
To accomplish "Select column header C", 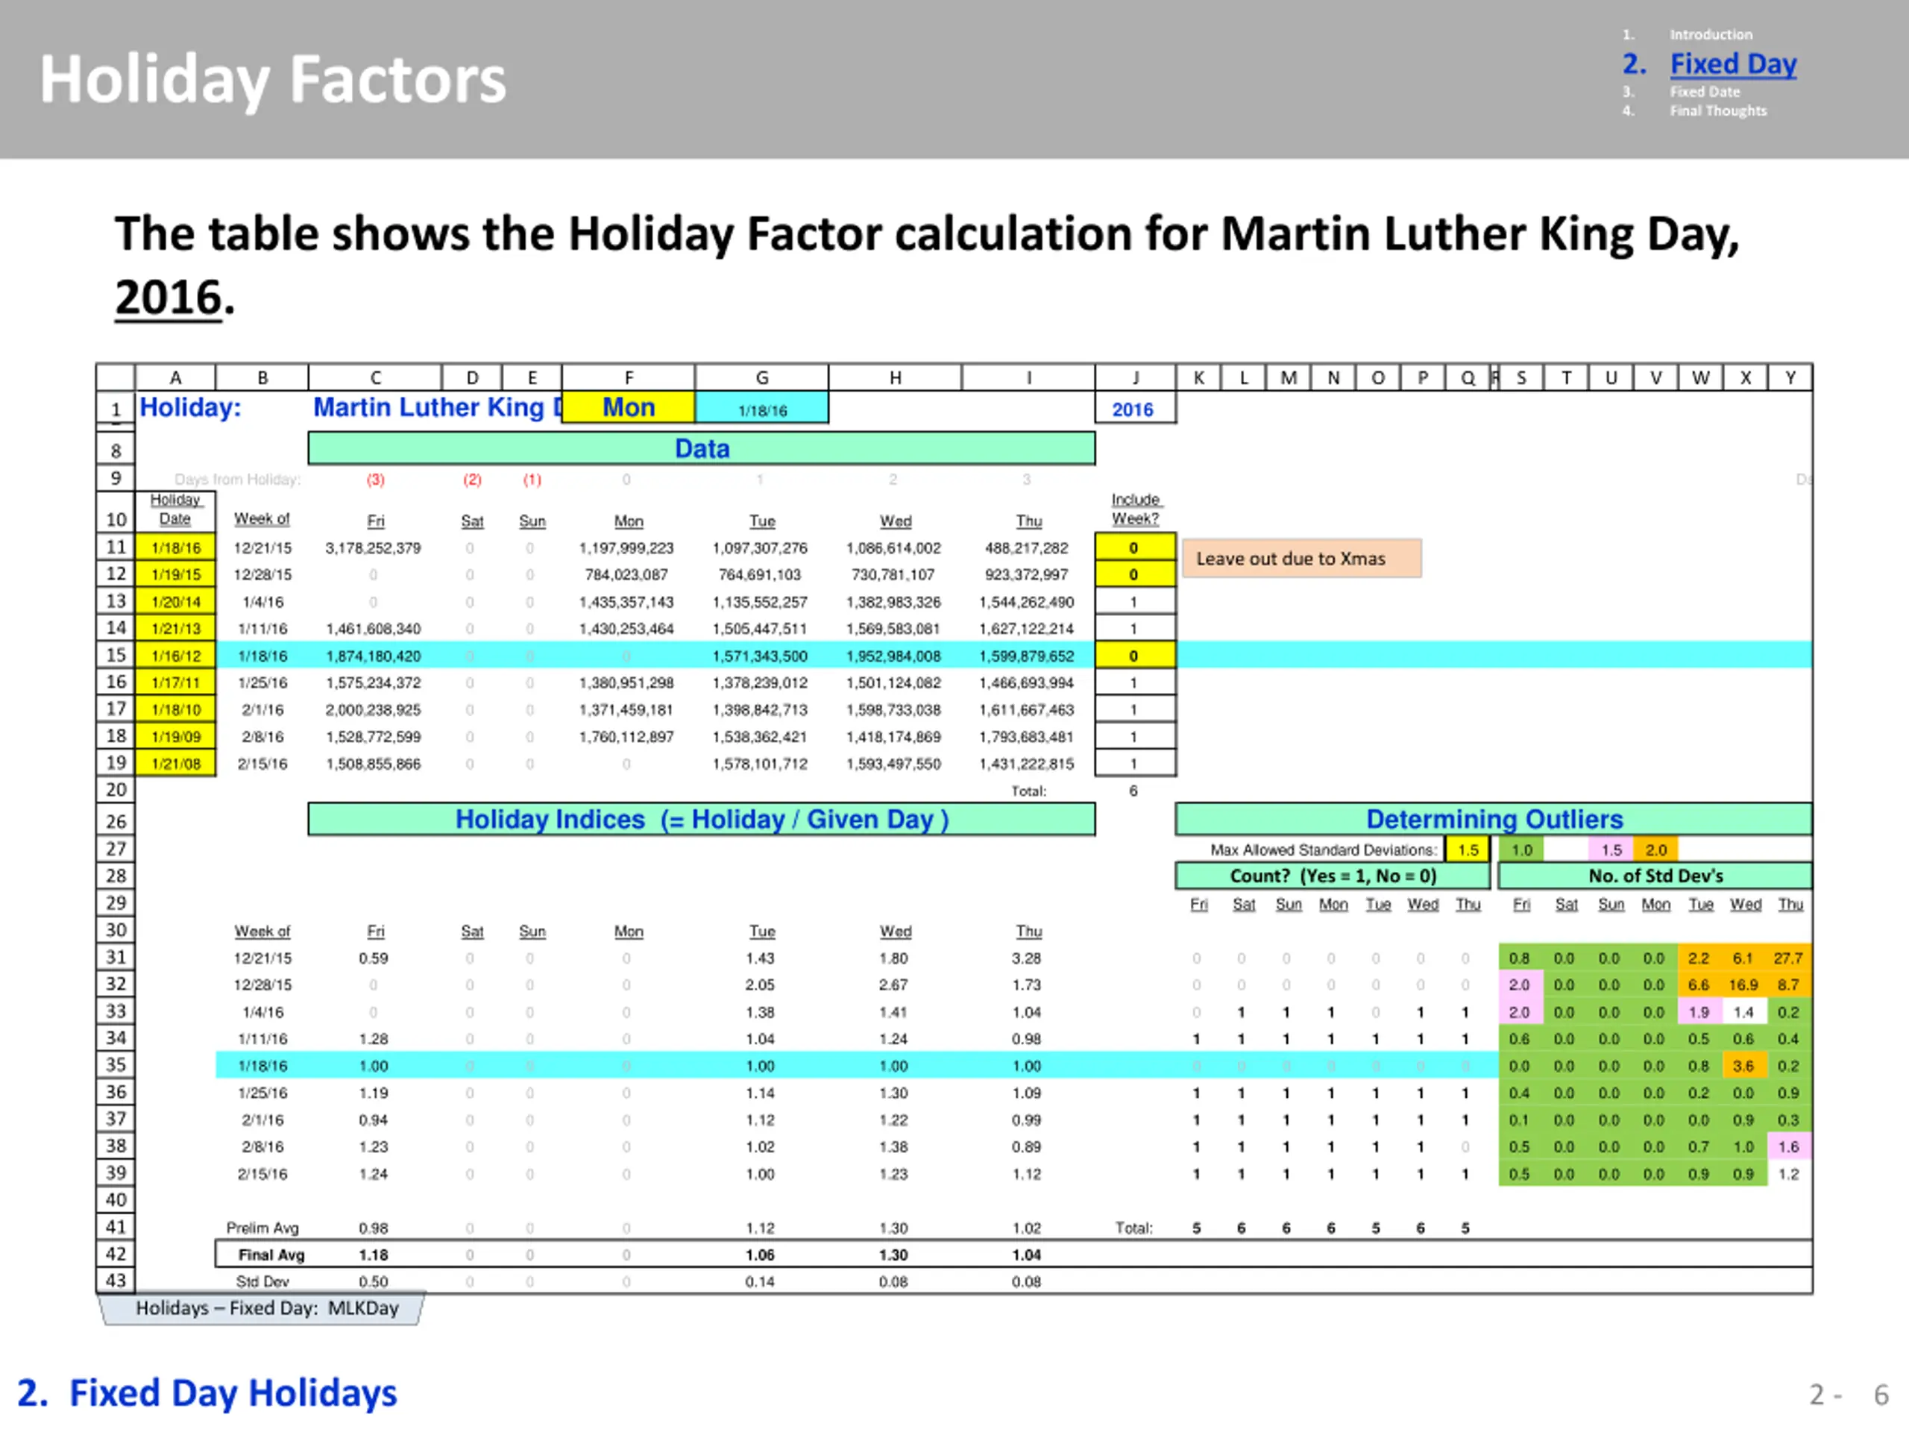I will 374,377.
